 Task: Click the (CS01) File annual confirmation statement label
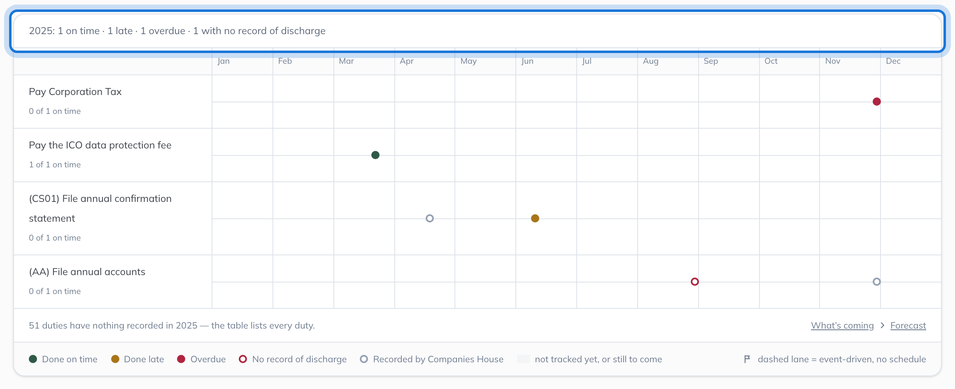[x=100, y=208]
